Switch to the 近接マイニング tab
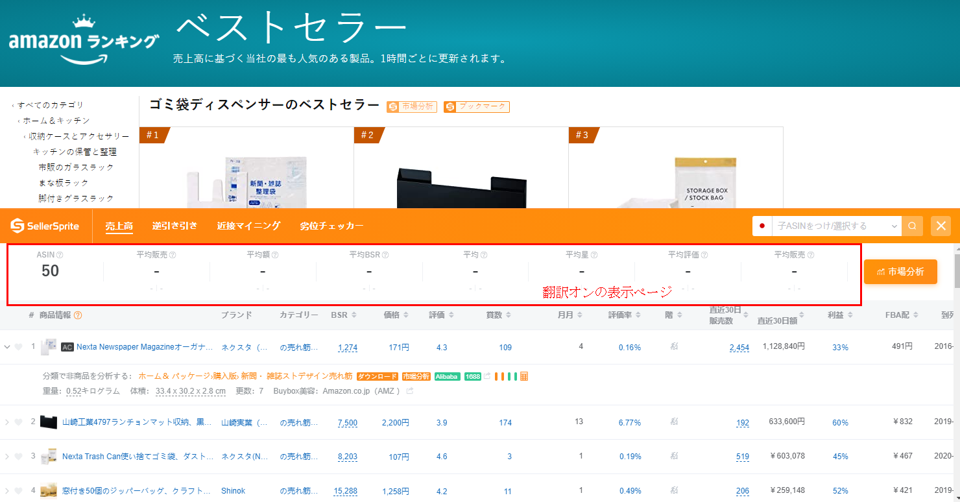Image resolution: width=960 pixels, height=502 pixels. click(x=248, y=226)
